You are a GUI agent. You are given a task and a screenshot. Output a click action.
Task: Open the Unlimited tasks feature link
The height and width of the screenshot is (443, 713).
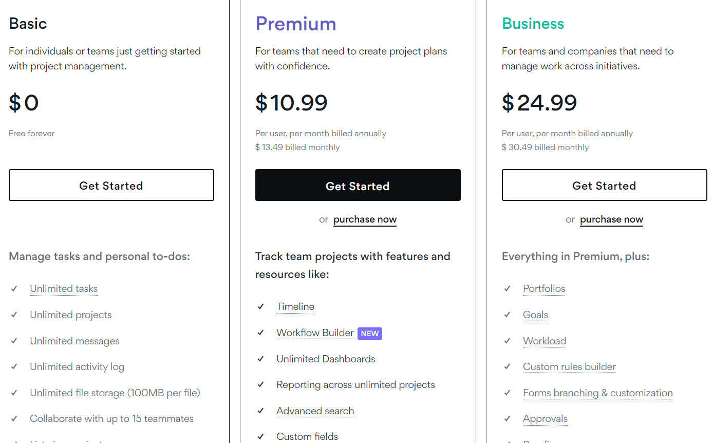64,289
